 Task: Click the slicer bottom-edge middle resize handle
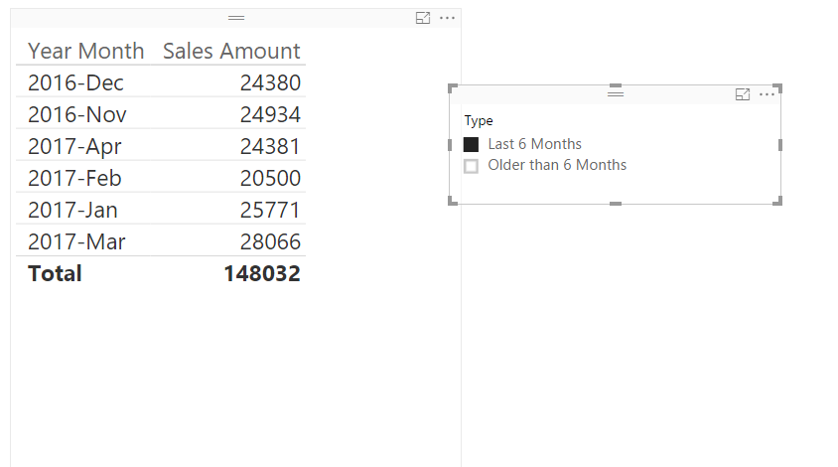tap(616, 204)
